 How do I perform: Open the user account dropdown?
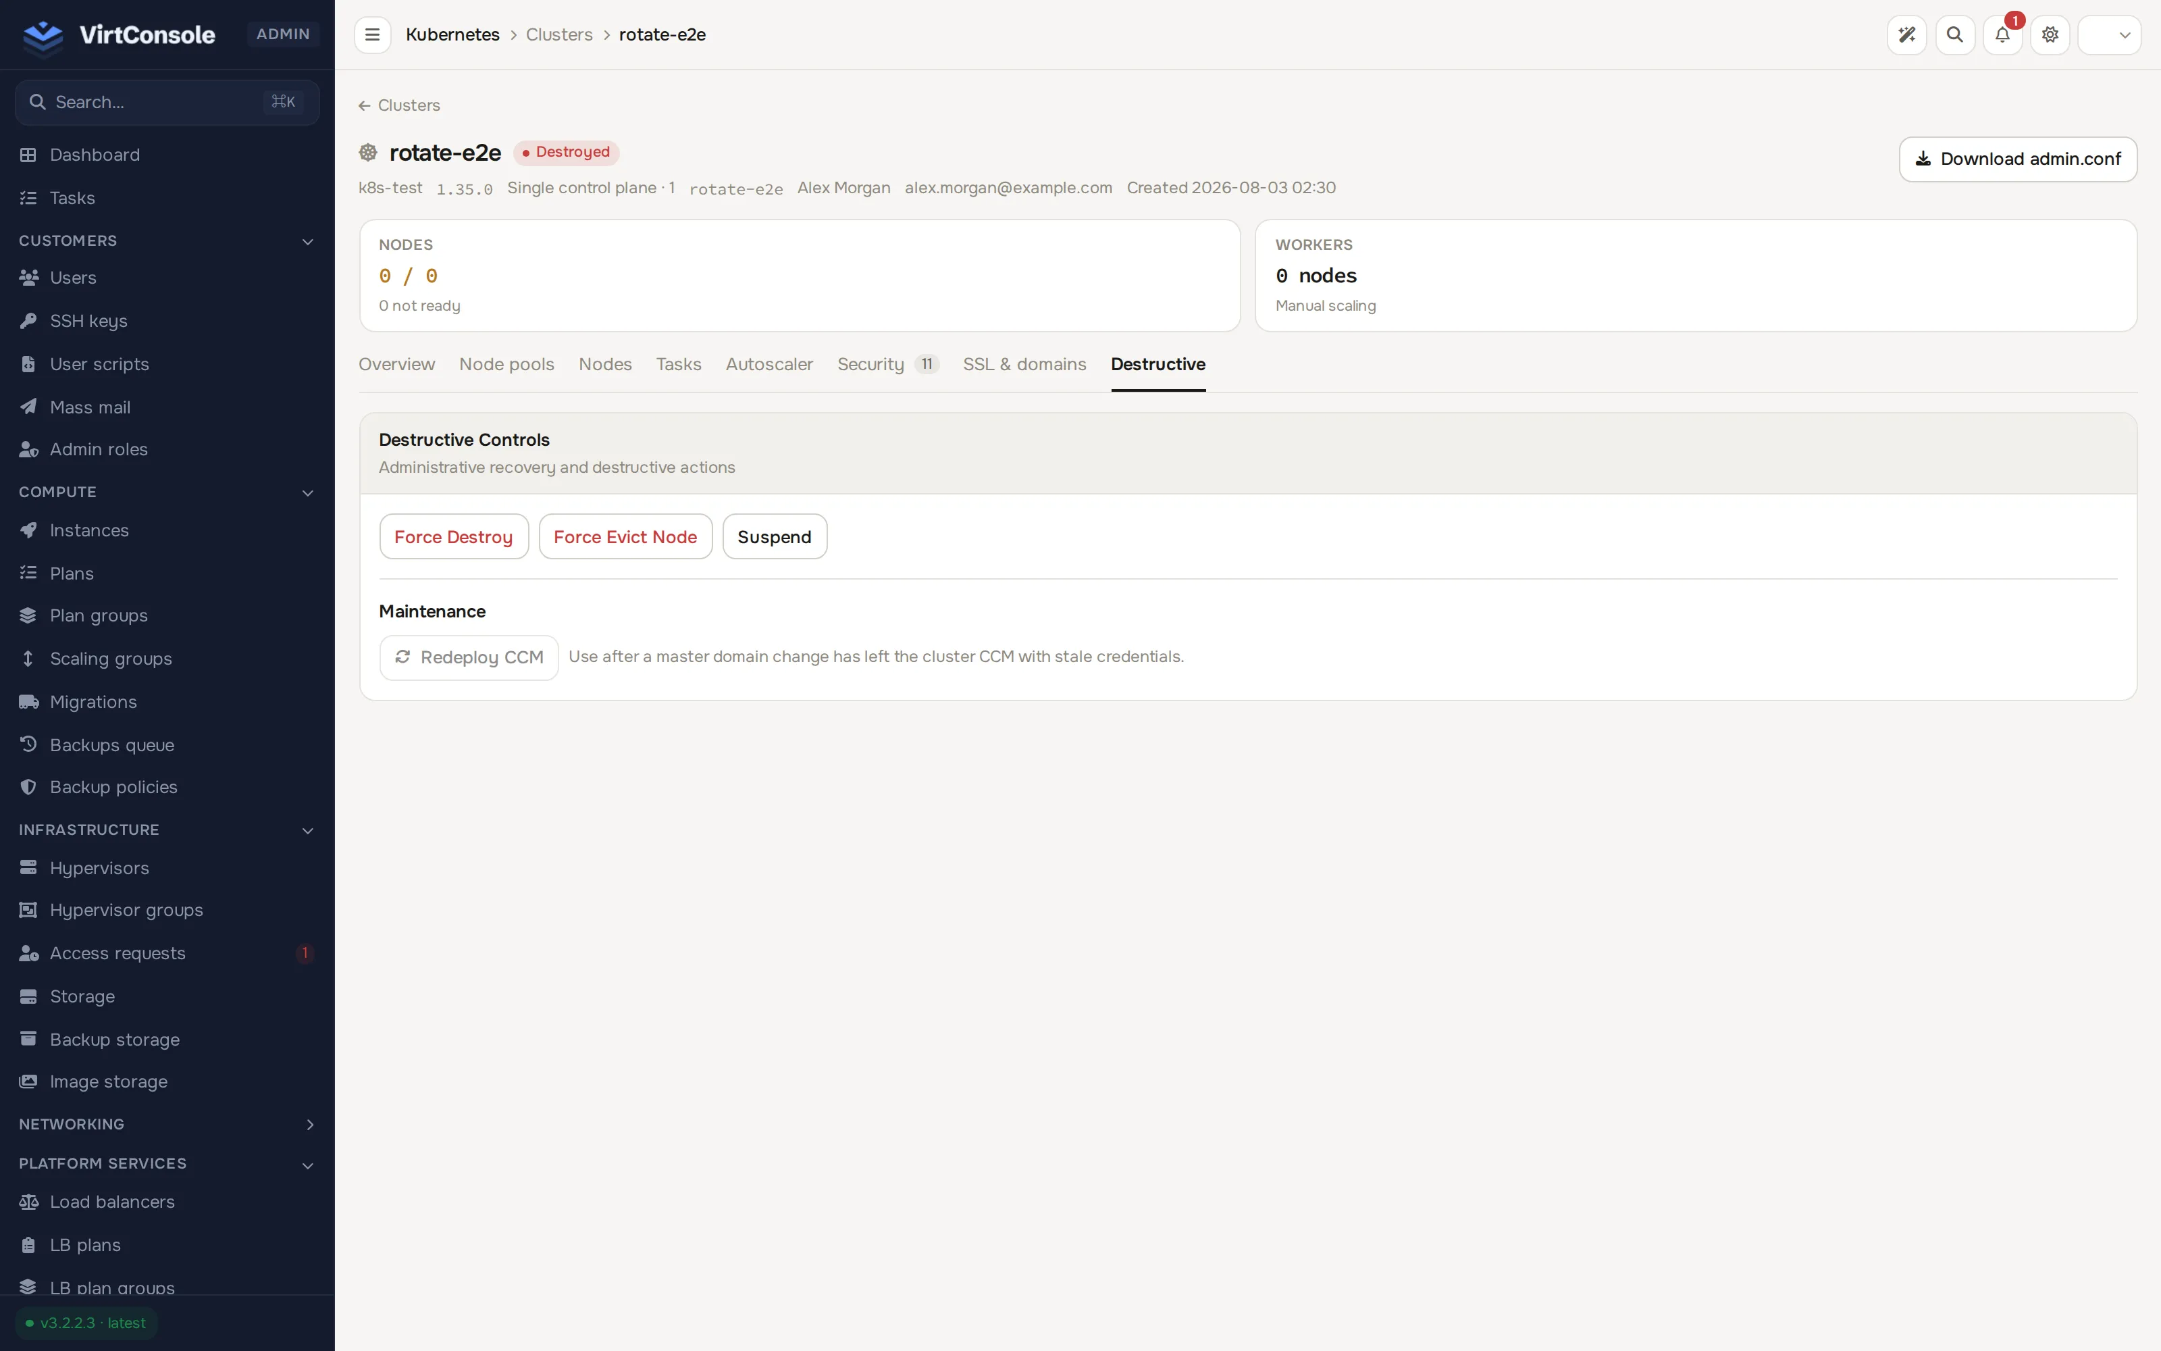click(x=2109, y=35)
